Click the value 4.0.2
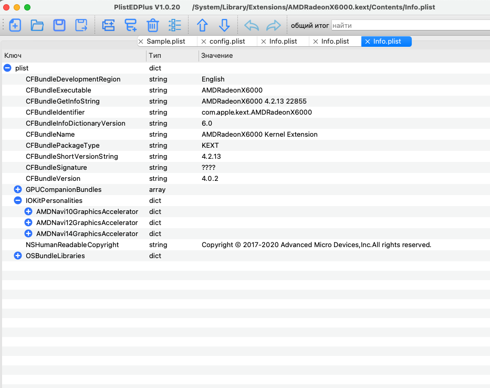This screenshot has width=490, height=388. click(x=210, y=178)
